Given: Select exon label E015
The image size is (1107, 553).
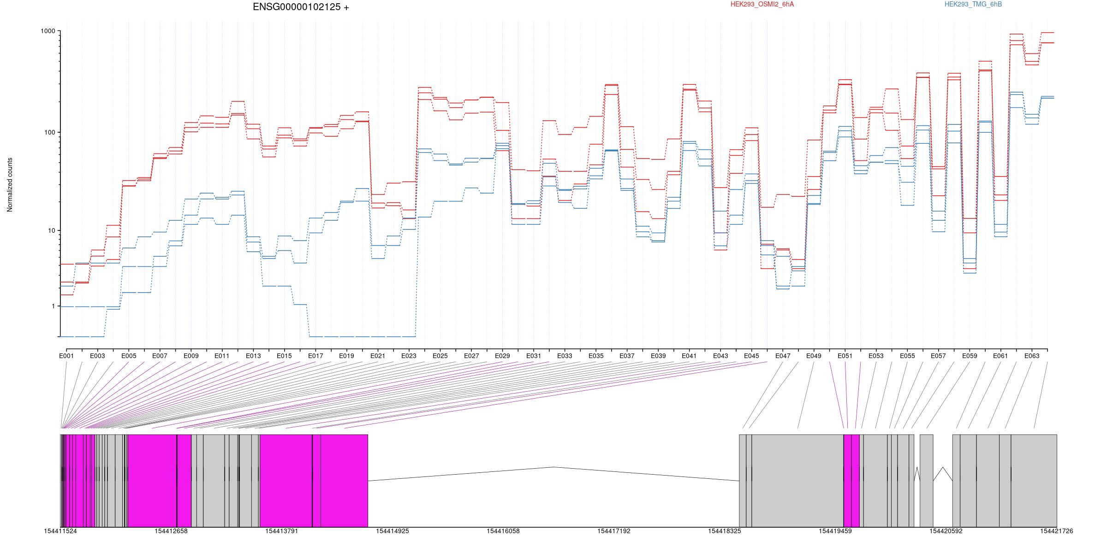Looking at the screenshot, I should (284, 356).
